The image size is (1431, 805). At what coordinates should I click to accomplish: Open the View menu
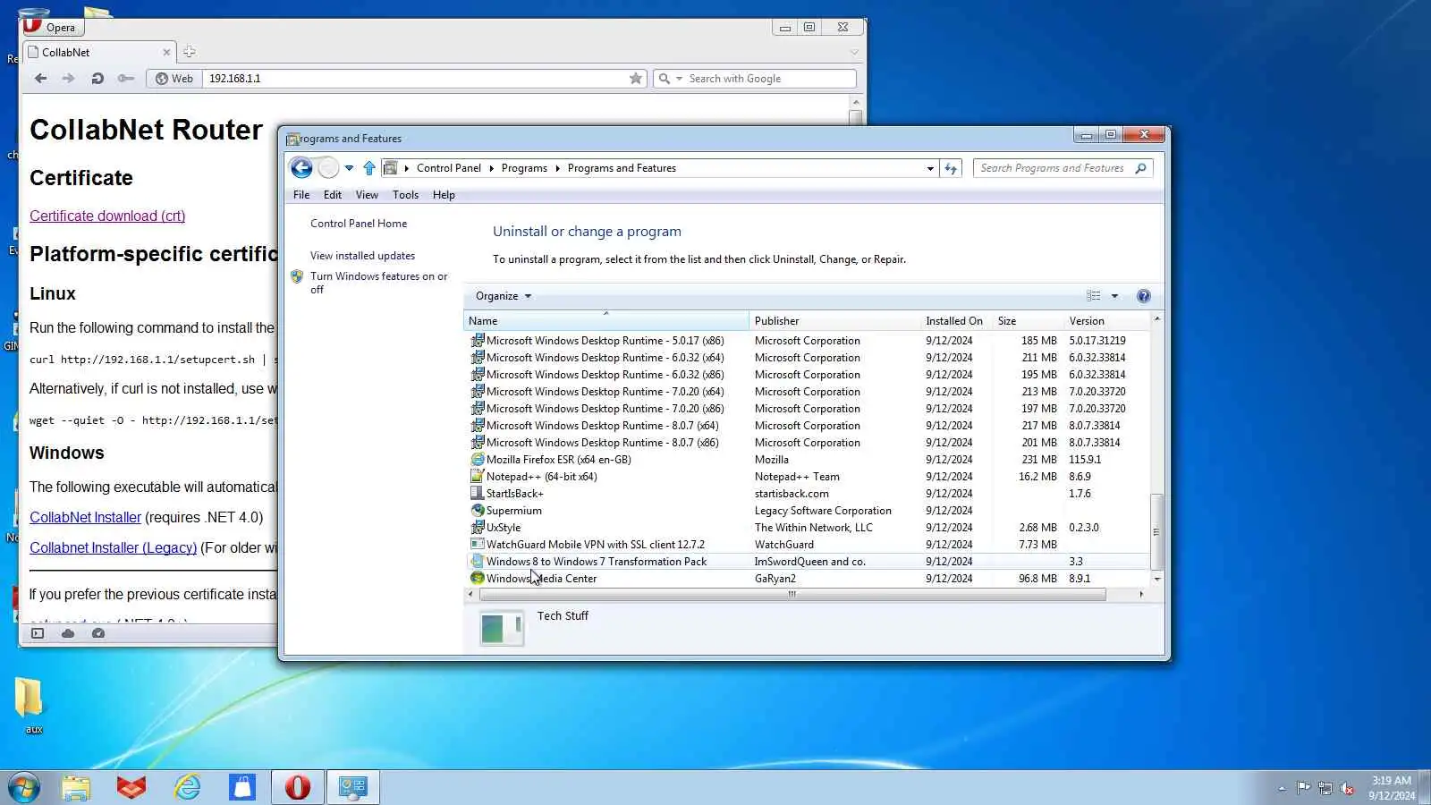[x=367, y=195]
